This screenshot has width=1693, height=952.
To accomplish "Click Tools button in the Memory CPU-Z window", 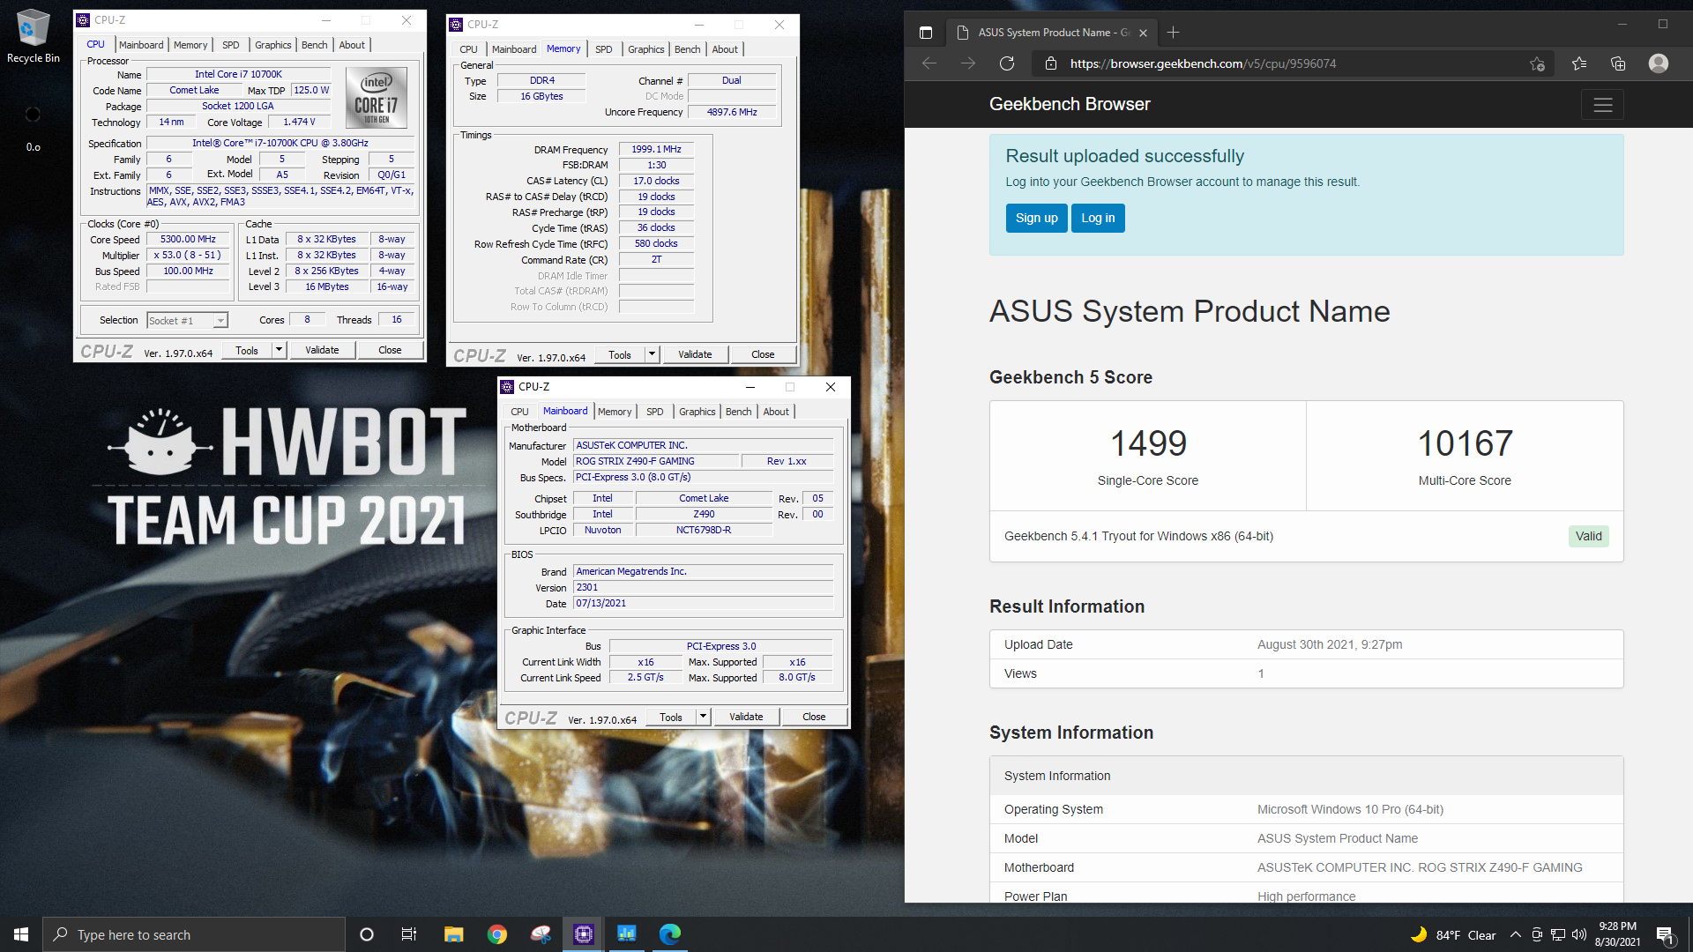I will coord(620,354).
